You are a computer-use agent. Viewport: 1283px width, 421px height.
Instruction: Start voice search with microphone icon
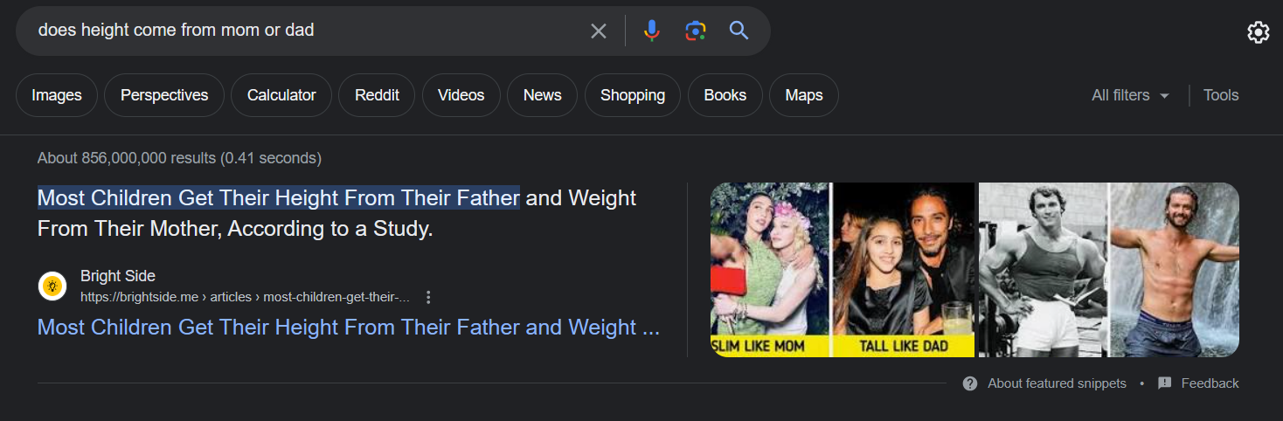click(x=651, y=31)
